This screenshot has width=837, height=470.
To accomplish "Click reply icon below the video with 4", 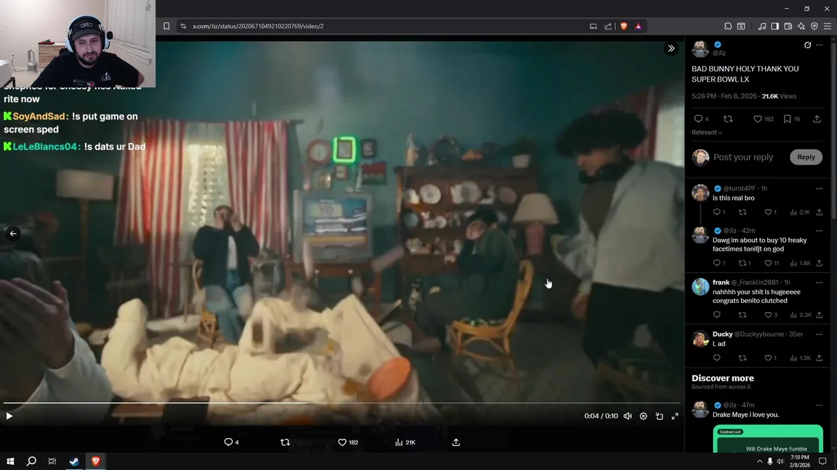I will tap(228, 442).
